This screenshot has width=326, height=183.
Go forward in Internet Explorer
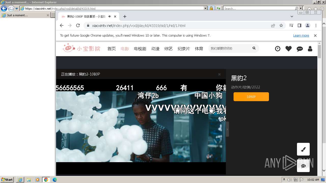[11, 8]
